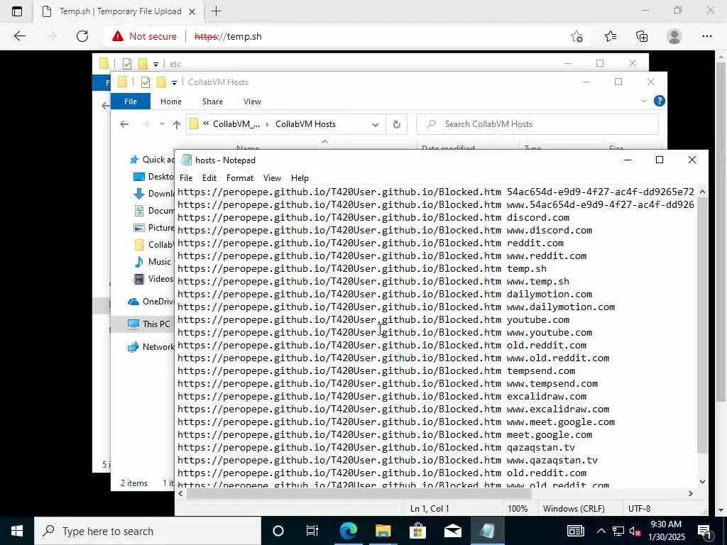
Task: Open Notepad View menu
Action: tap(272, 178)
